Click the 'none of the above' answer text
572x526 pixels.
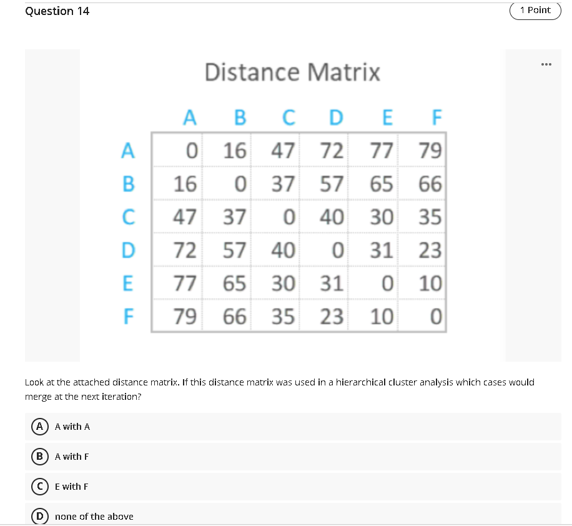click(94, 517)
